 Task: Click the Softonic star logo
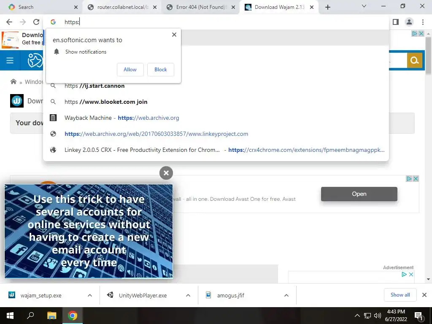pyautogui.click(x=35, y=60)
